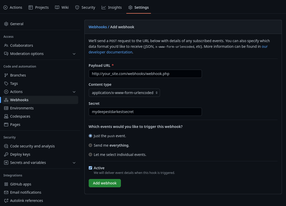Click the Email notifications envelope icon

click(6, 192)
